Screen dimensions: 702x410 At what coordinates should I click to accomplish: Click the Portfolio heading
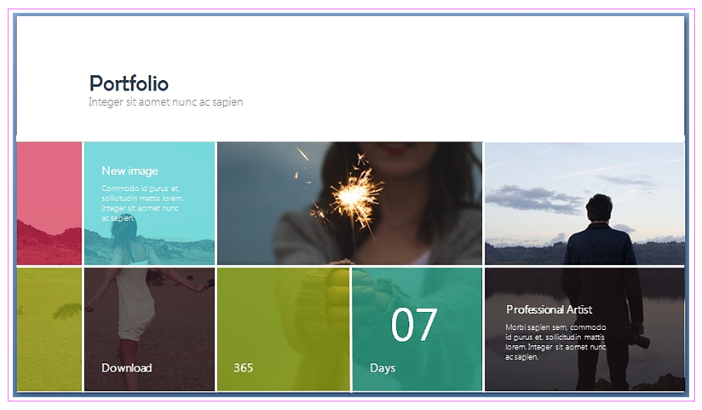[129, 84]
